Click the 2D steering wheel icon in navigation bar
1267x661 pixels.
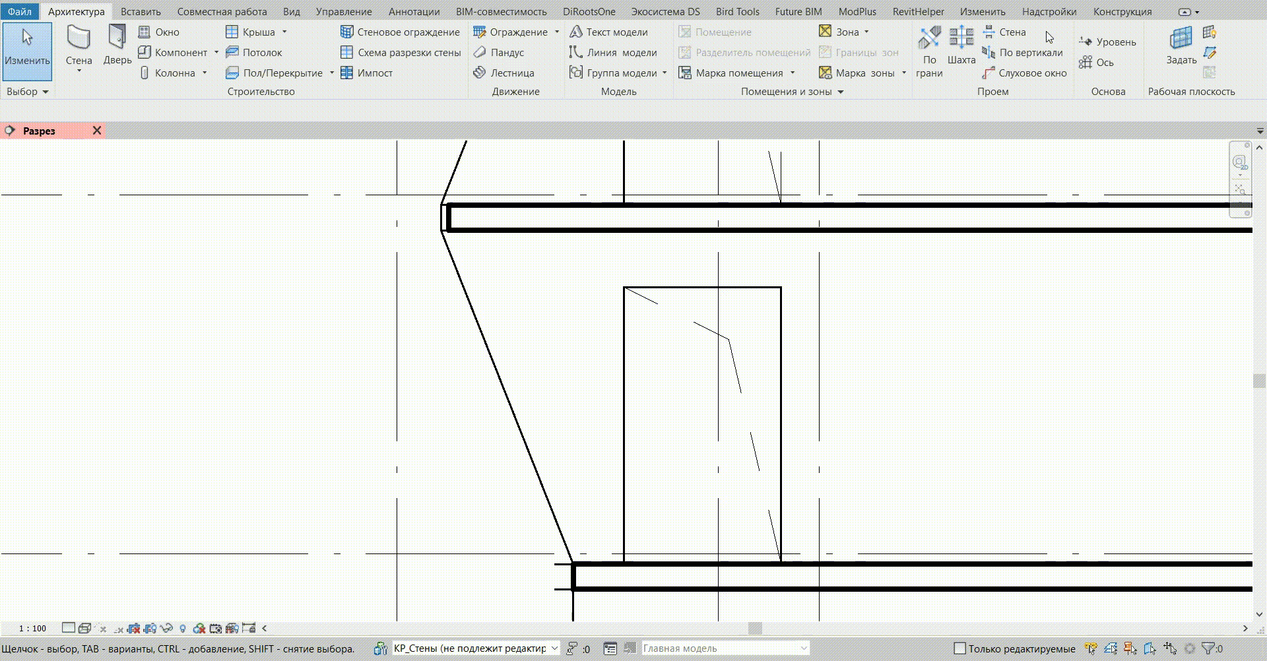[x=1240, y=162]
